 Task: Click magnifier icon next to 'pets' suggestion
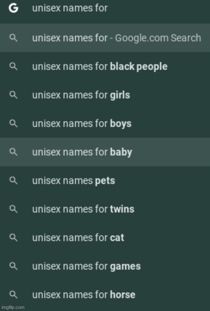pos(13,181)
